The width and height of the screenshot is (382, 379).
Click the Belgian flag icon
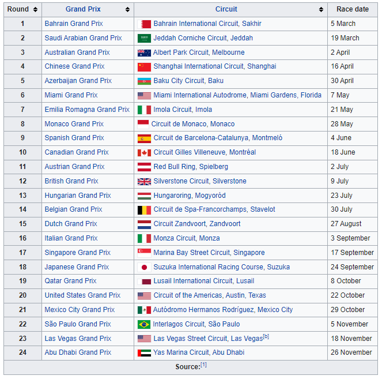(x=144, y=210)
